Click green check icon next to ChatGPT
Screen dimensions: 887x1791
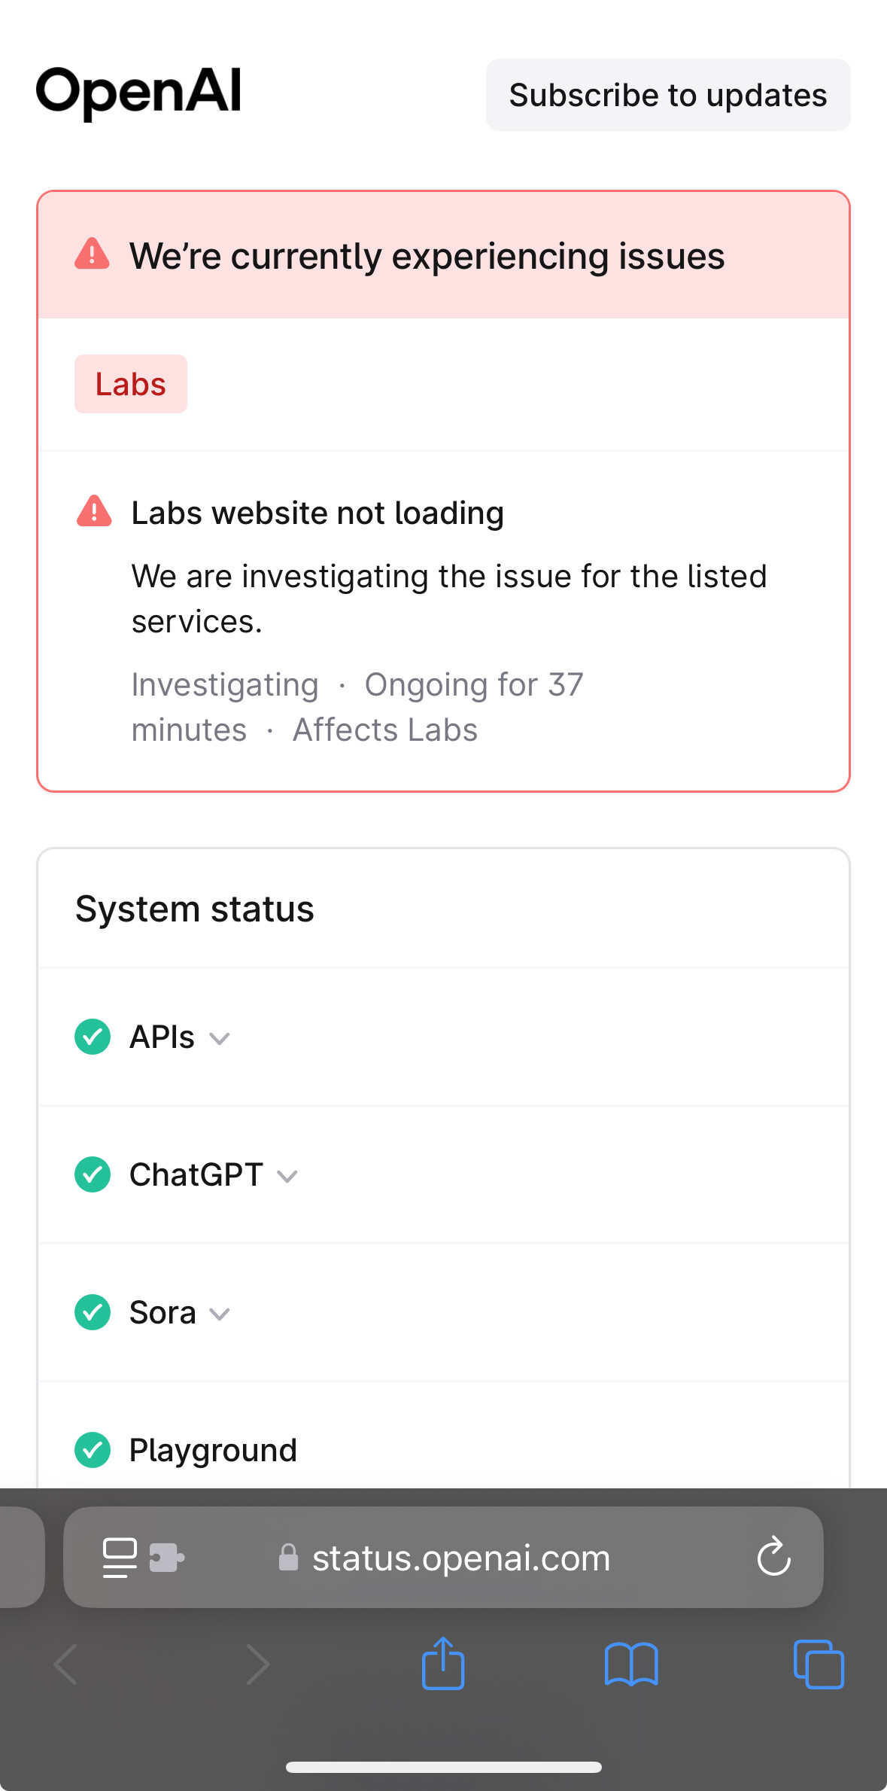[93, 1174]
